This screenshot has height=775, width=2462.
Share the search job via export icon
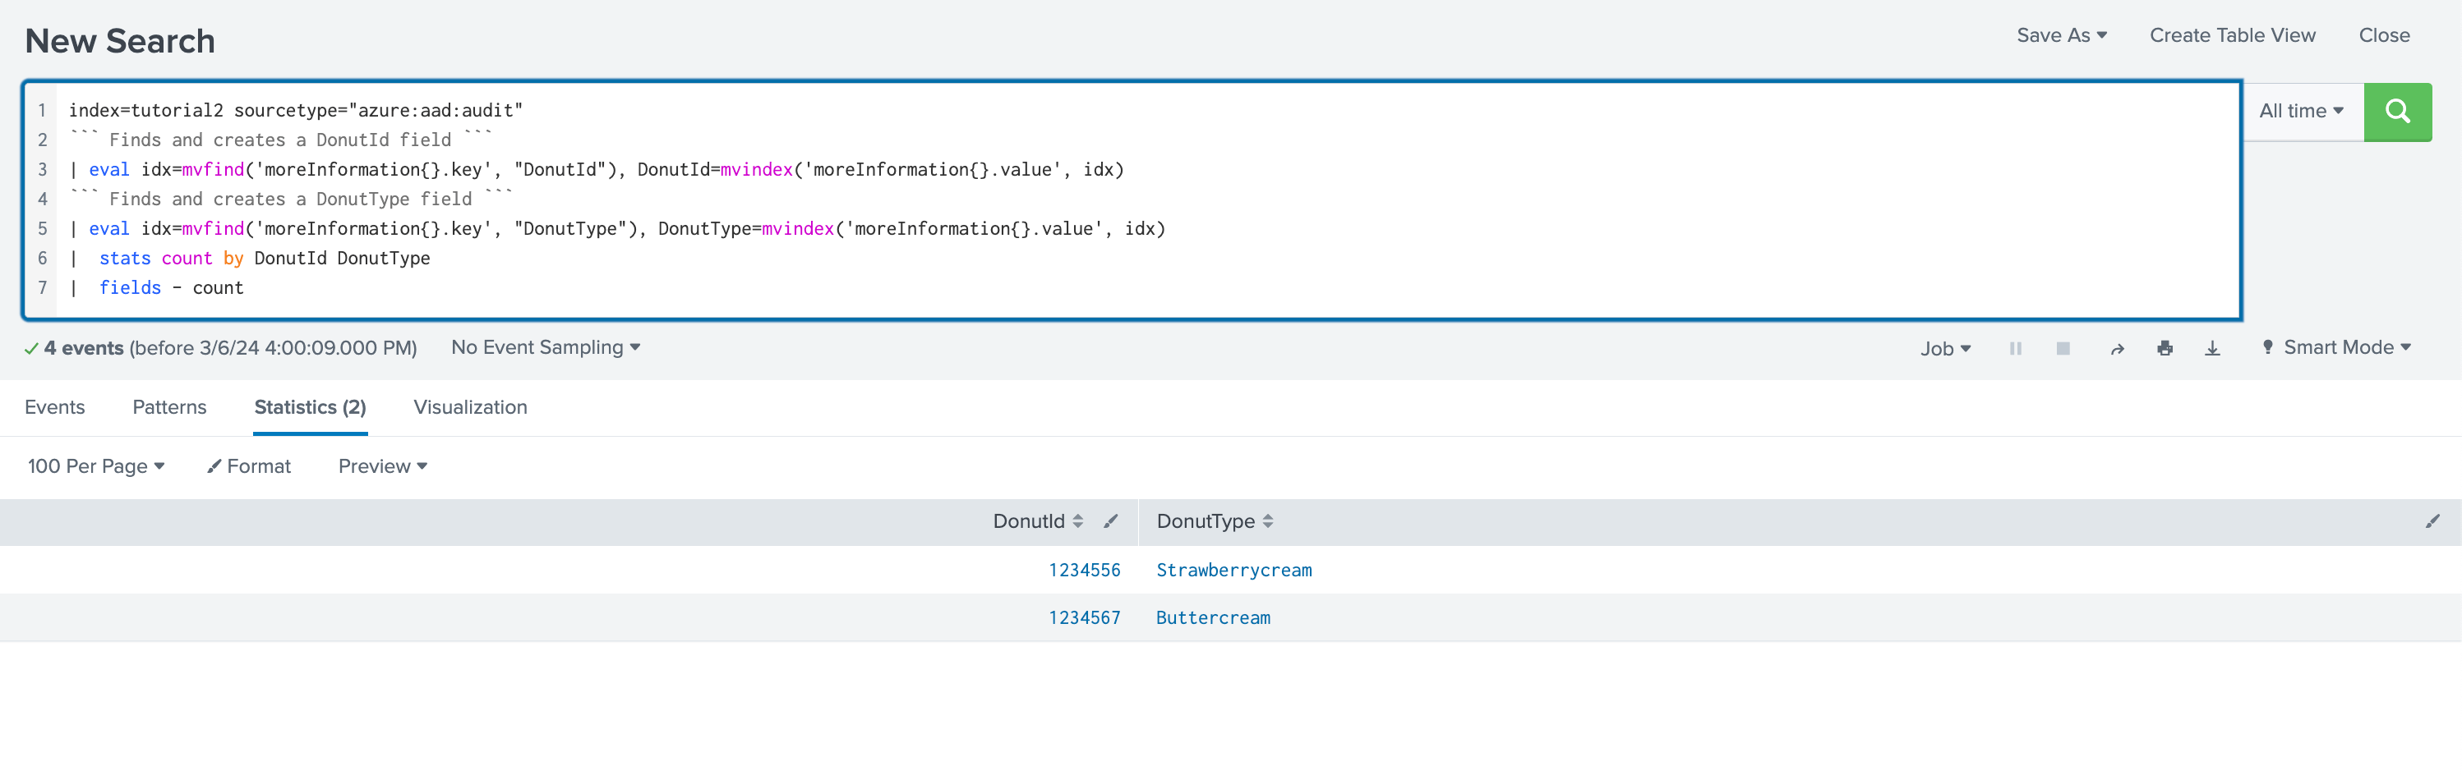(x=2117, y=347)
